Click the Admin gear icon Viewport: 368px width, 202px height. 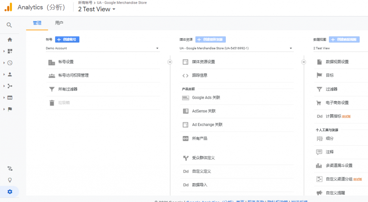click(10, 192)
